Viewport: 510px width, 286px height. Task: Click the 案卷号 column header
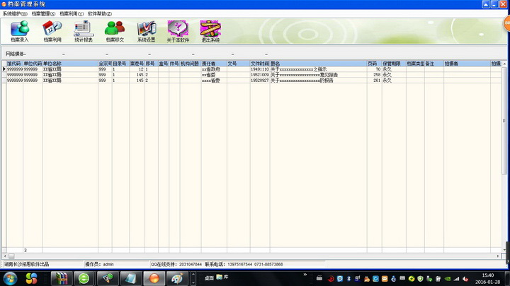click(137, 64)
